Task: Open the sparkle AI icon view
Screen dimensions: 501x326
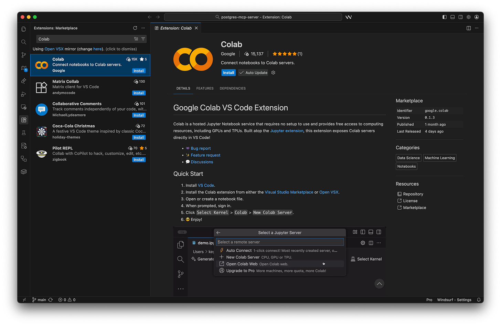Action: (24, 81)
